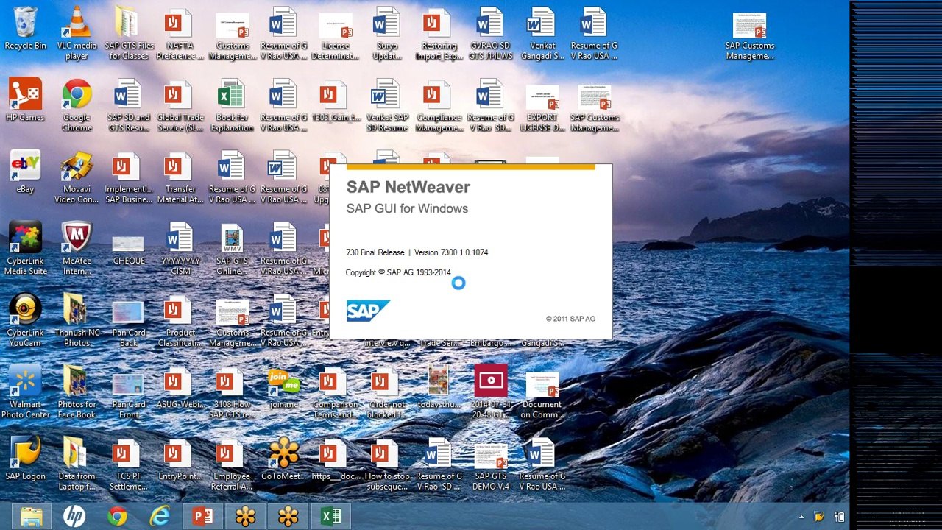Show hidden system tray icons
Image resolution: width=942 pixels, height=530 pixels.
click(802, 517)
